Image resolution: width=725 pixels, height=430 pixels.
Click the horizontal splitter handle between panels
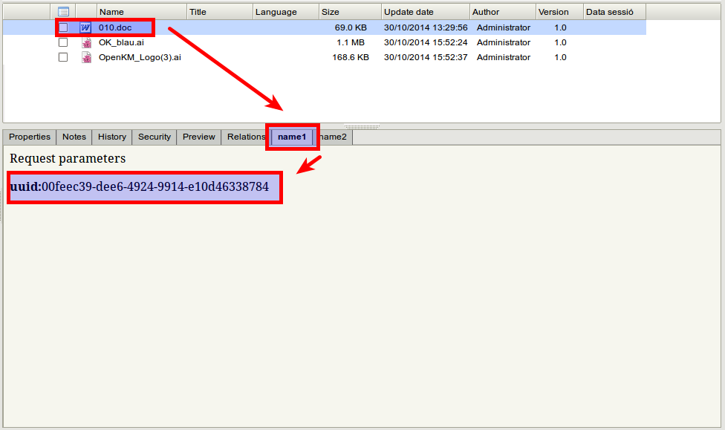362,126
